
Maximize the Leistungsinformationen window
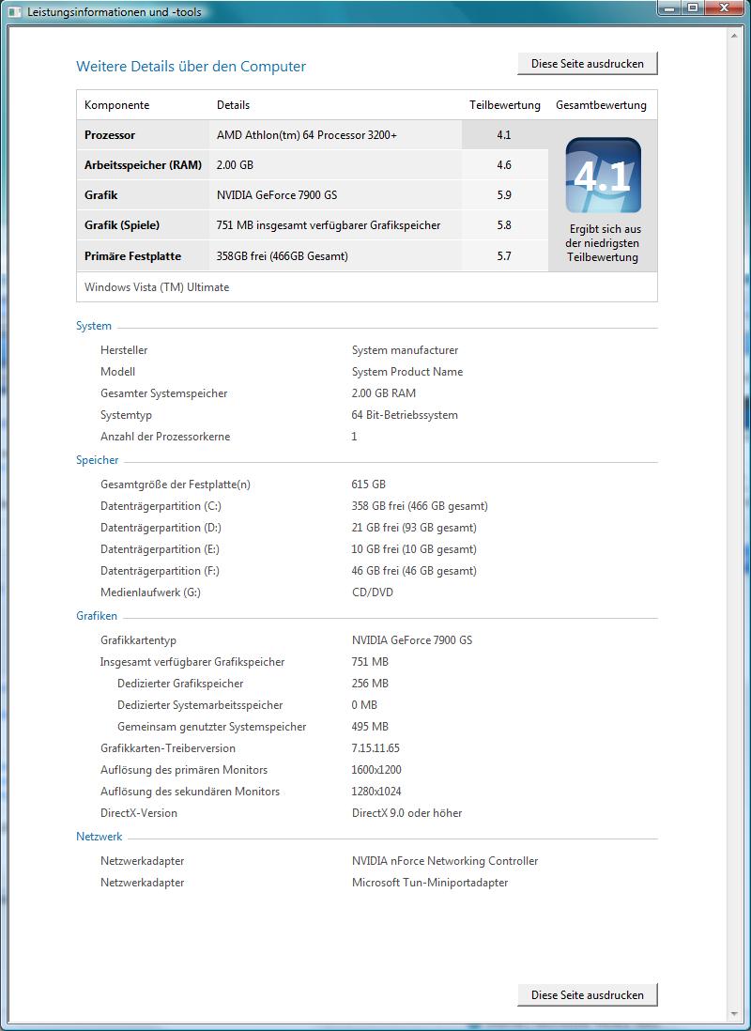(692, 8)
